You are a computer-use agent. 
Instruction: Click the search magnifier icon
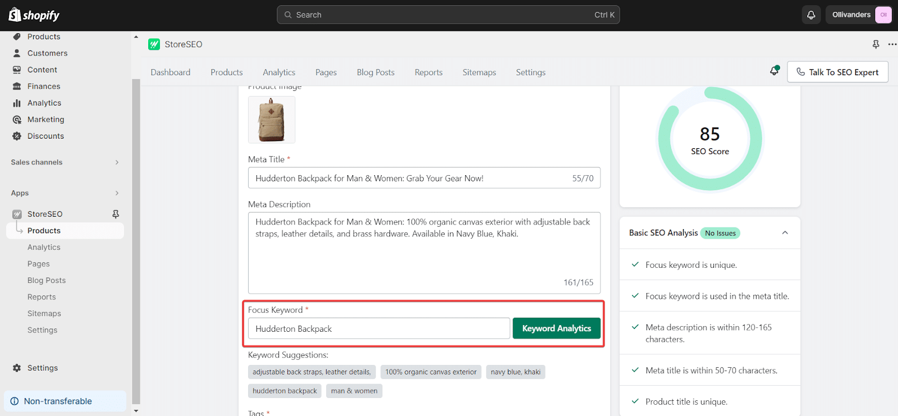288,15
